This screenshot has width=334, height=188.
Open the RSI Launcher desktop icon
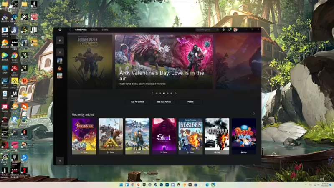coord(5,83)
